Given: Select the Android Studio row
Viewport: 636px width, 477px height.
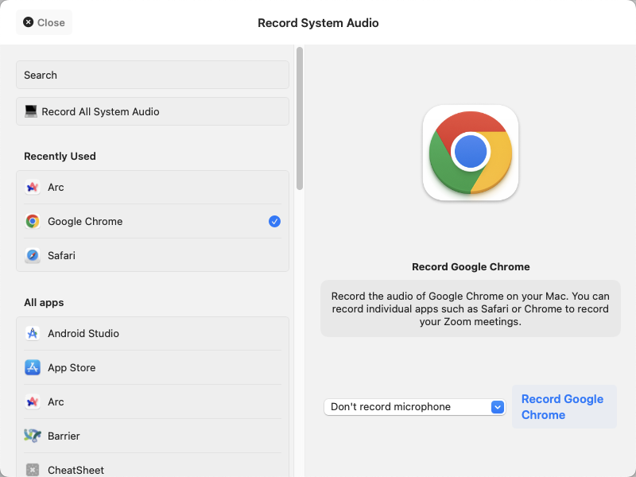Looking at the screenshot, I should (153, 333).
